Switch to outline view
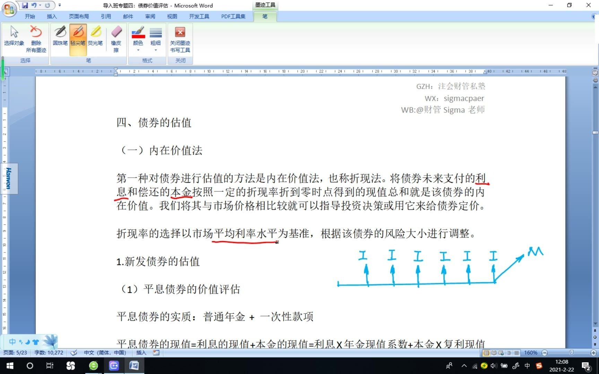 509,353
